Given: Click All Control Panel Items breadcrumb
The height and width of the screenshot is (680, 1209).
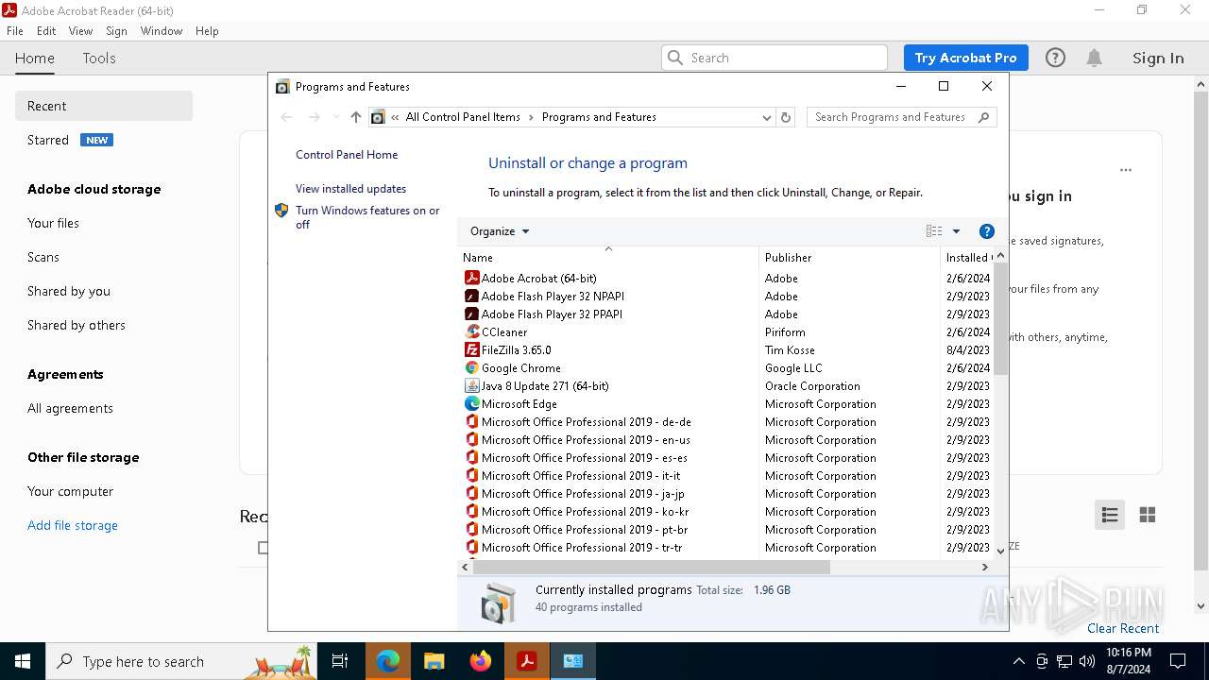Looking at the screenshot, I should (463, 117).
